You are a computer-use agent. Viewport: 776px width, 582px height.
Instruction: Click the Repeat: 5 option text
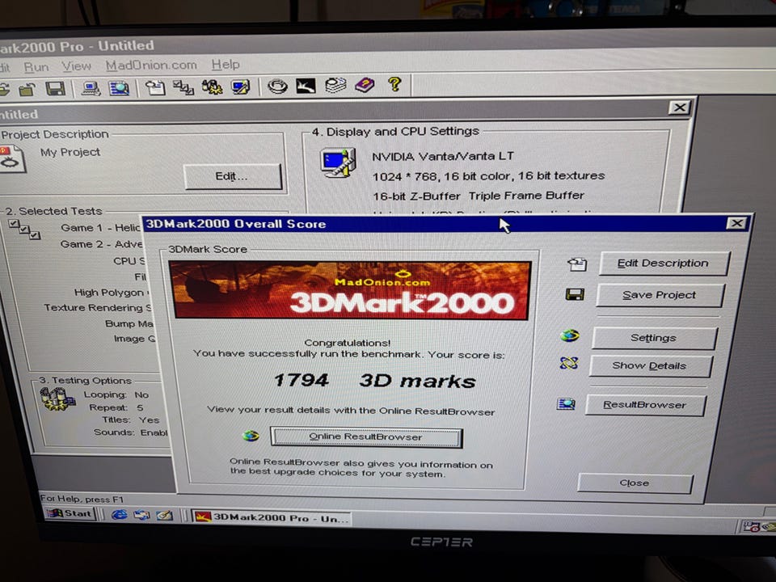[x=116, y=407]
